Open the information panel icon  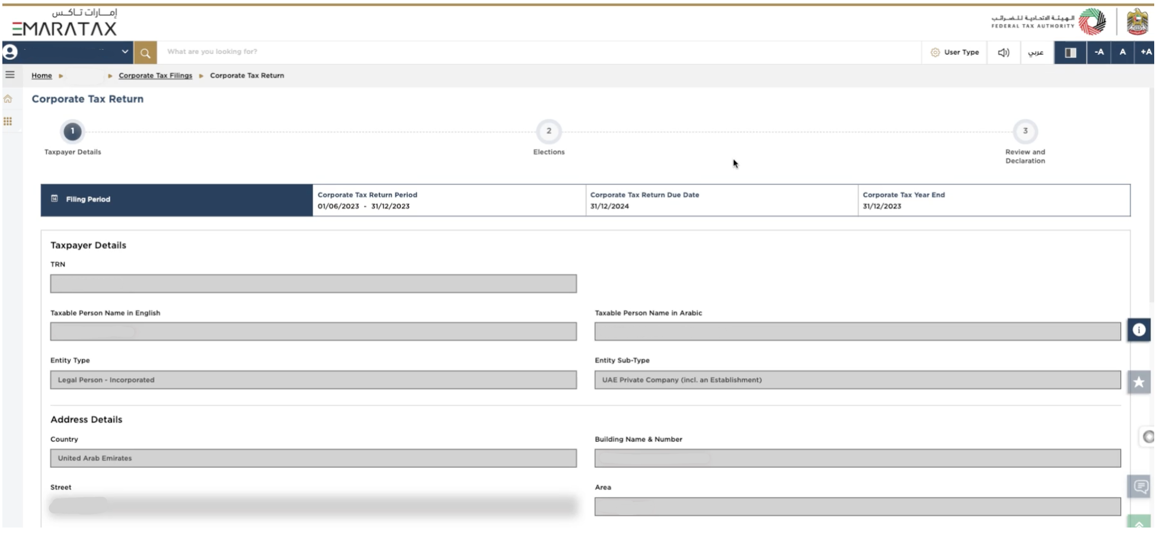point(1138,330)
